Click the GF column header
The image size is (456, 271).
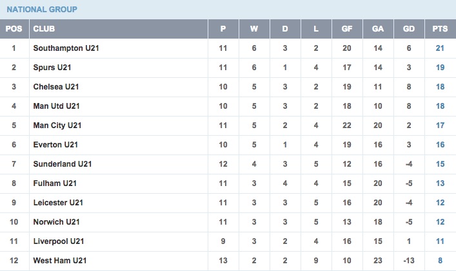347,29
